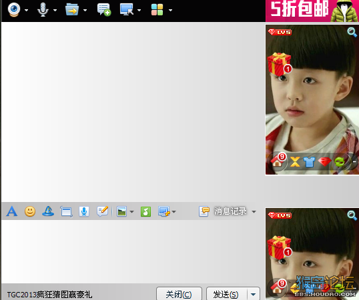Click the remote desktop monitor icon

(x=127, y=9)
